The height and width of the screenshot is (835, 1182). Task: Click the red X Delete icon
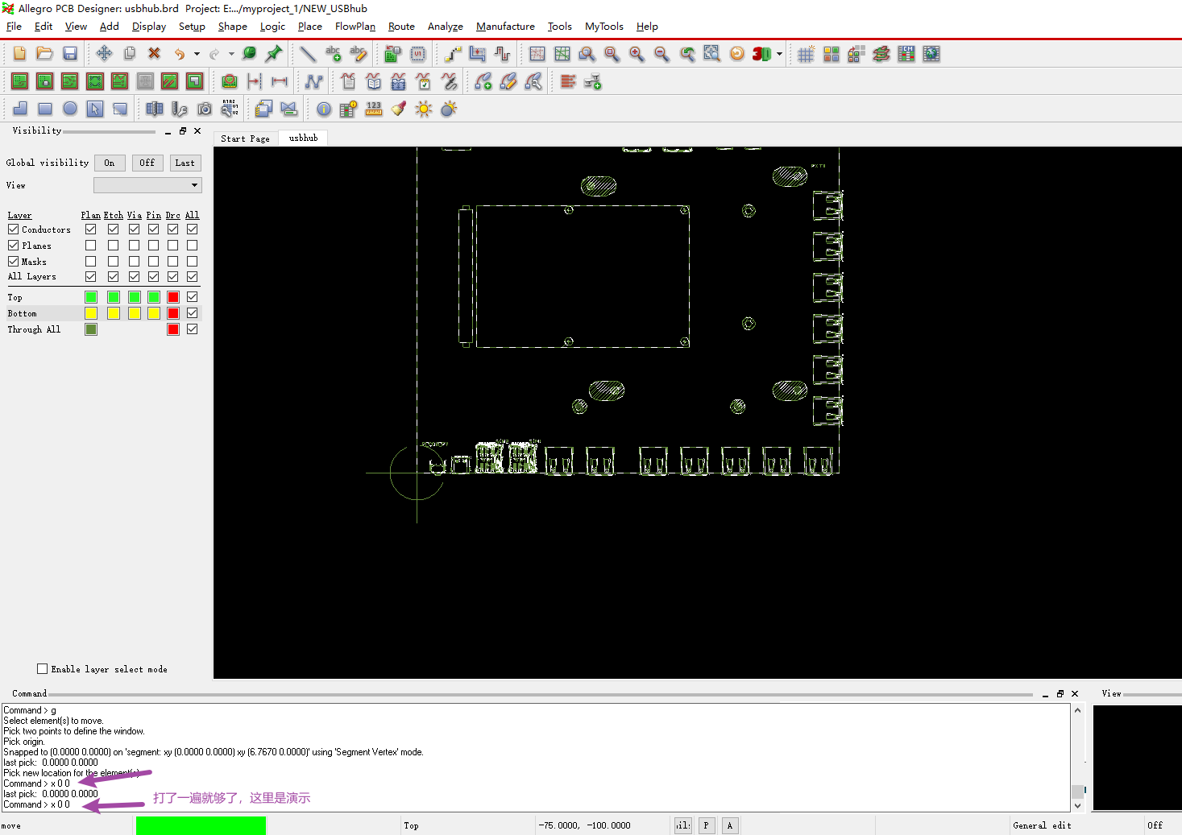[x=154, y=54]
